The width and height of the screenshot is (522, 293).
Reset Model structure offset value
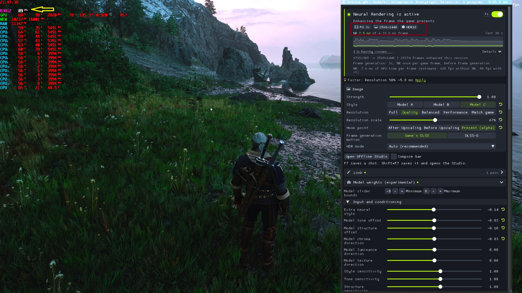[503, 228]
